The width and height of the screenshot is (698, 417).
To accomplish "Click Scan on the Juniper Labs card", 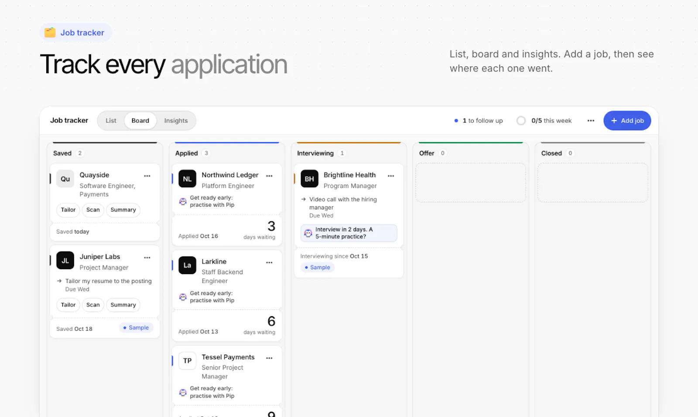I will click(x=93, y=305).
